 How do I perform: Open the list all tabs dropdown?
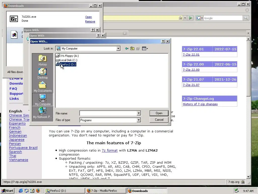coord(248,33)
